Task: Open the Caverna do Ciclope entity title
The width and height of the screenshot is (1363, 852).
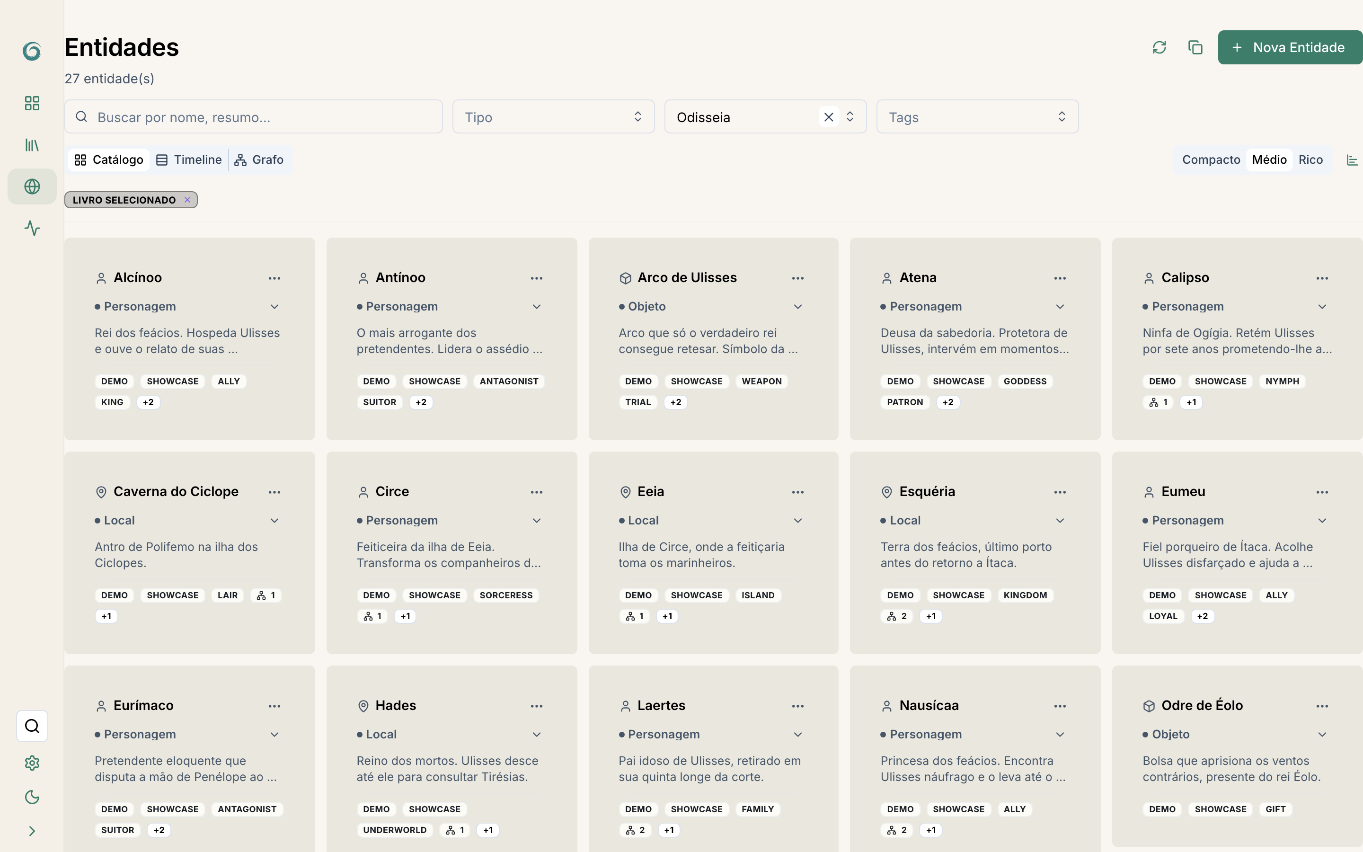Action: point(176,491)
